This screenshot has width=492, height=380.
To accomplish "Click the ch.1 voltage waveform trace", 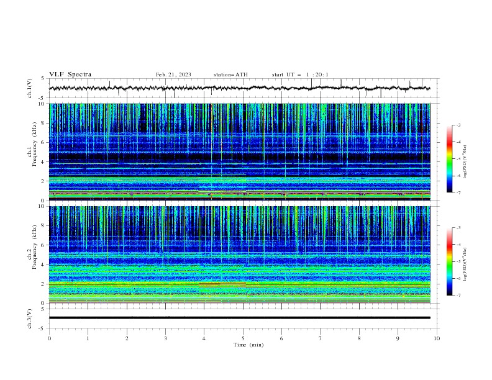I will coord(239,88).
